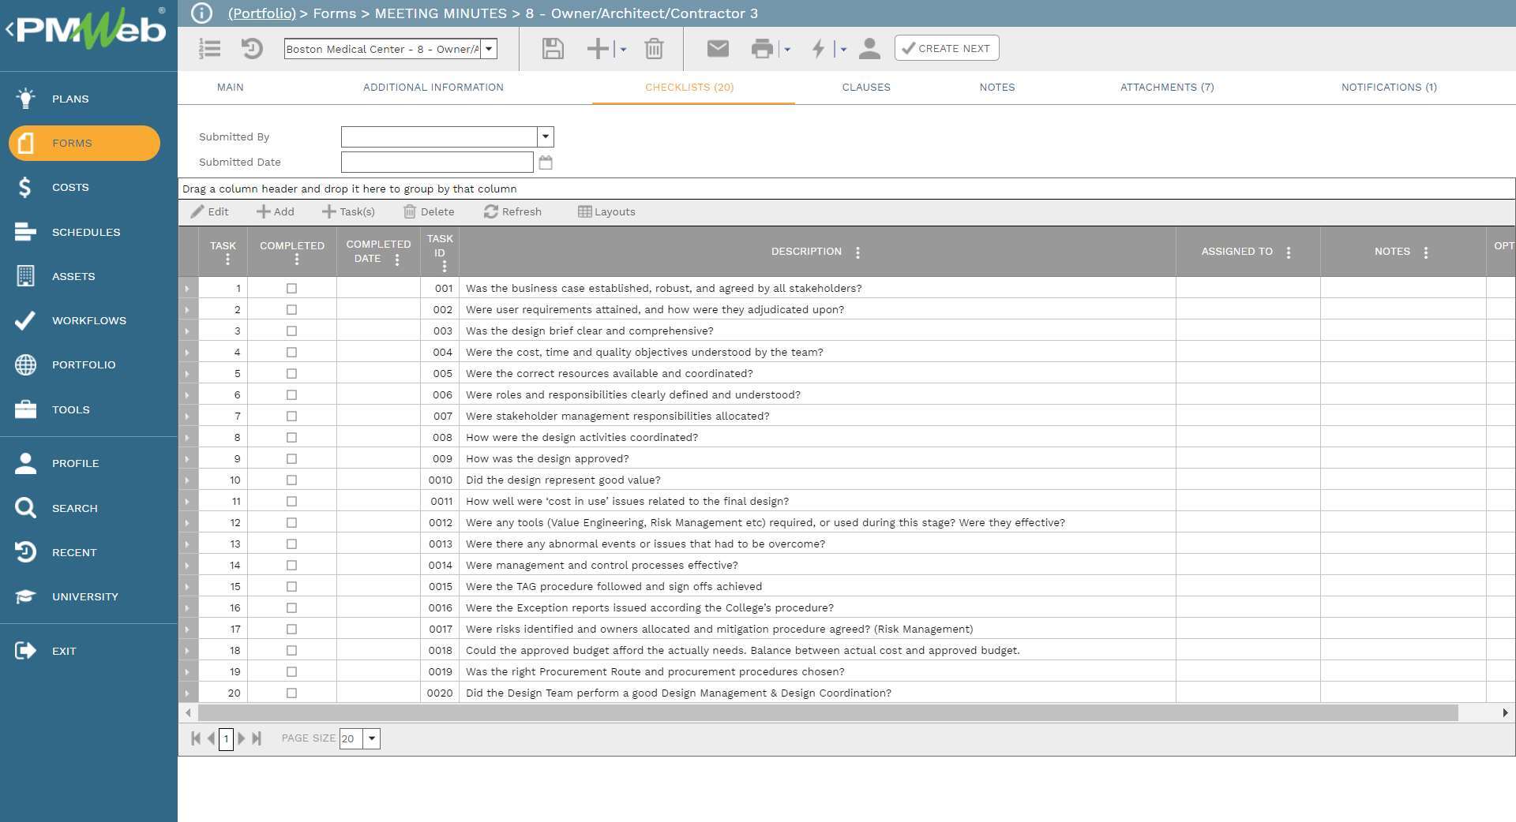The width and height of the screenshot is (1516, 822).
Task: Check Completed box for task 0020
Action: [291, 693]
